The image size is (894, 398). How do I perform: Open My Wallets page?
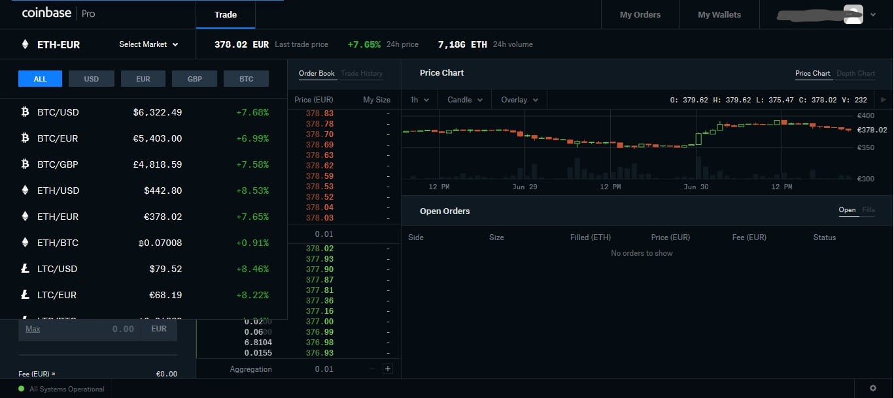[x=719, y=14]
